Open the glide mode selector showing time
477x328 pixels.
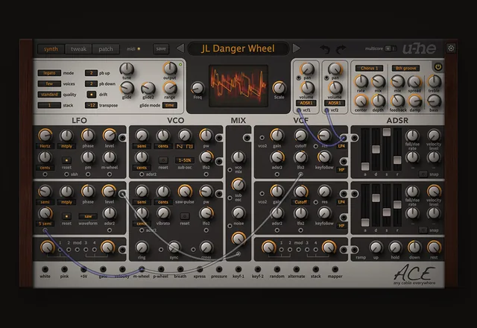tap(170, 105)
